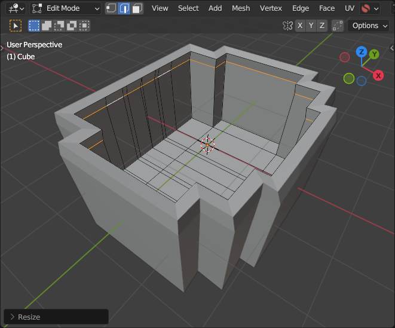Open the Vertex menu

[271, 8]
